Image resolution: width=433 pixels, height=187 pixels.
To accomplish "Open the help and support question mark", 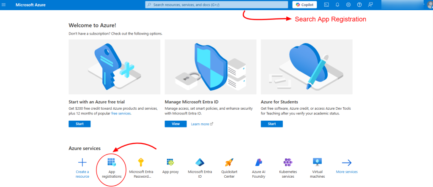I will pos(359,5).
